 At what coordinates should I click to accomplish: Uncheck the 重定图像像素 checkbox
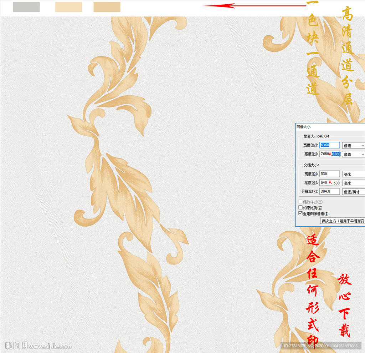[x=300, y=213]
